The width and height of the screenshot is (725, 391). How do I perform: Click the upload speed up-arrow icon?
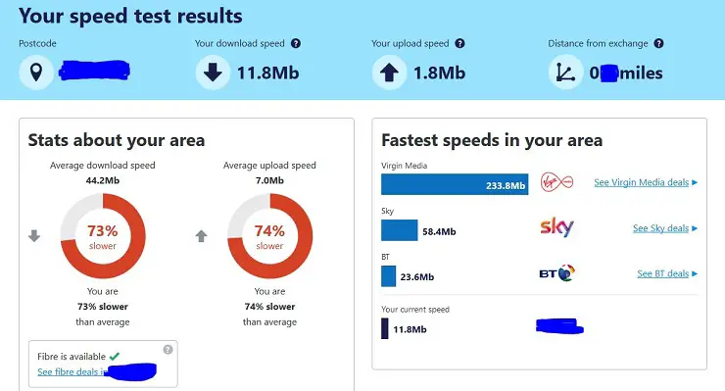pos(389,73)
